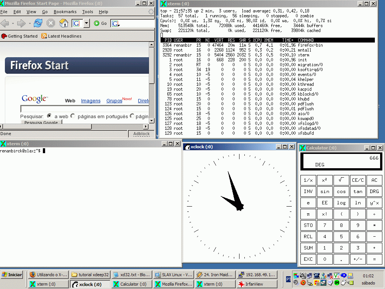Click calculator STO key

(x=308, y=225)
